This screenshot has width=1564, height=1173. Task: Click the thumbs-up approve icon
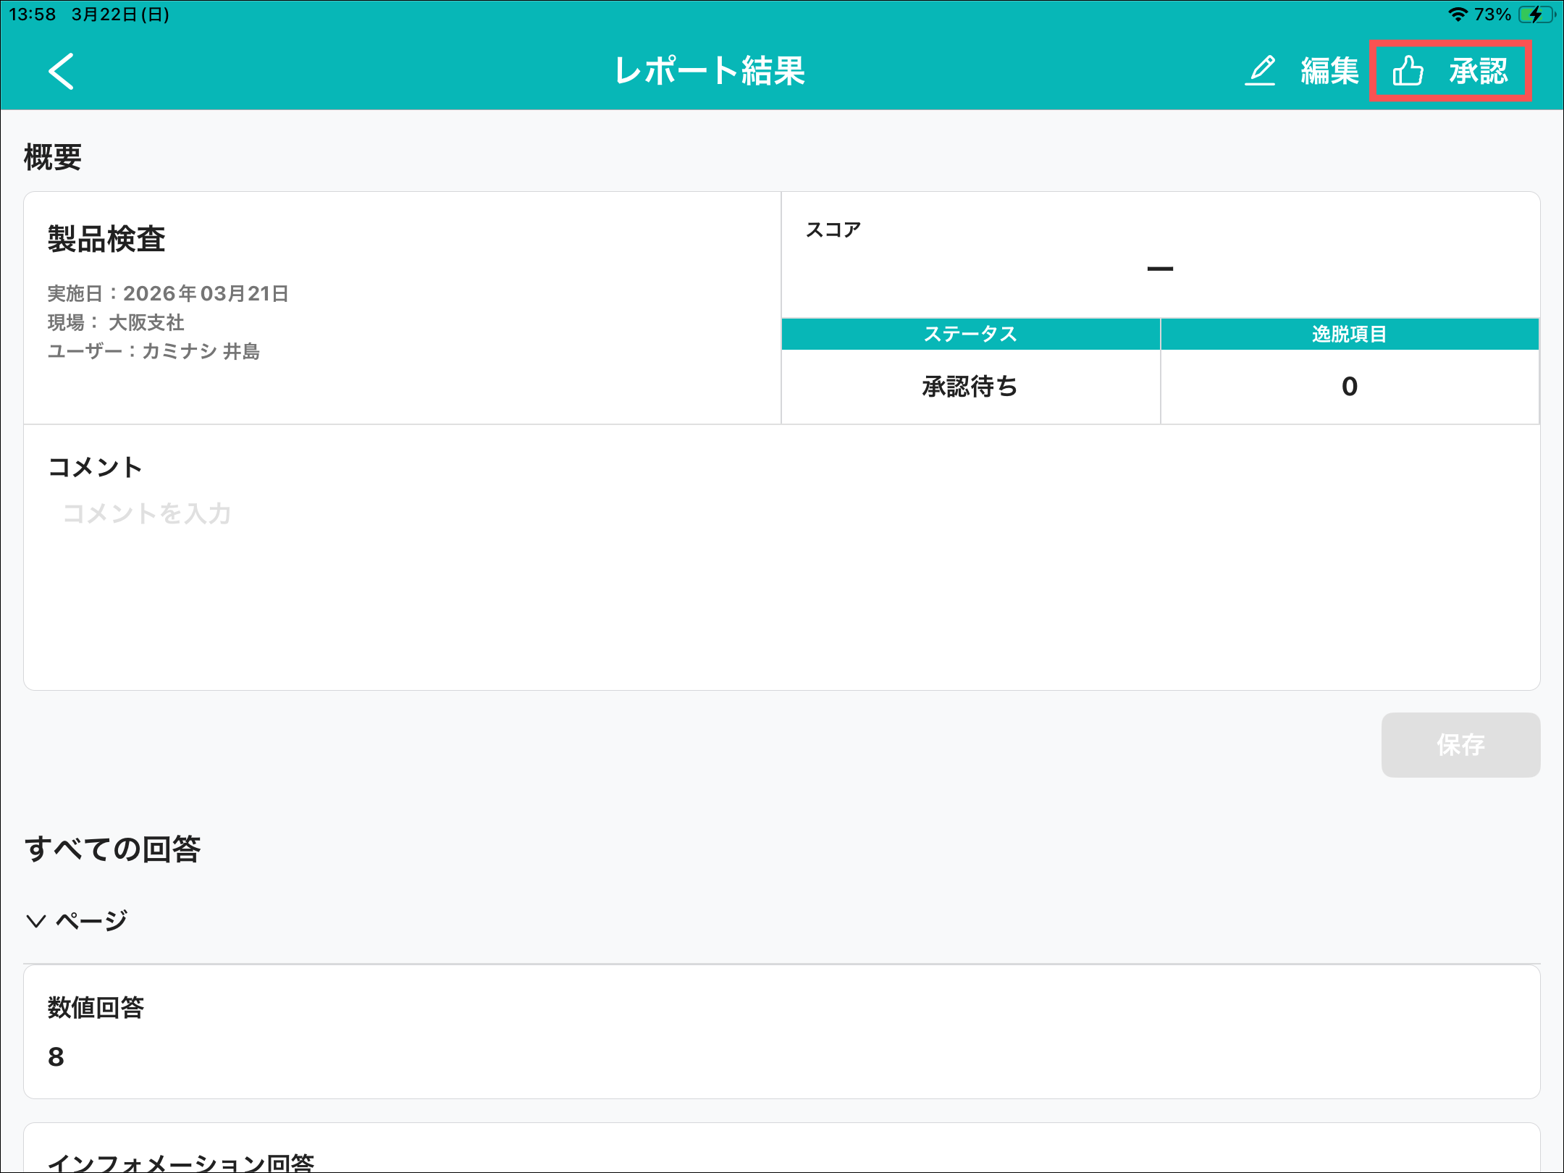(x=1408, y=71)
